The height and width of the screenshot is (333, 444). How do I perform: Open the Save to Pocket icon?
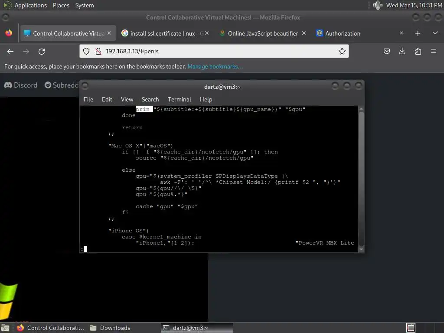pos(386,51)
